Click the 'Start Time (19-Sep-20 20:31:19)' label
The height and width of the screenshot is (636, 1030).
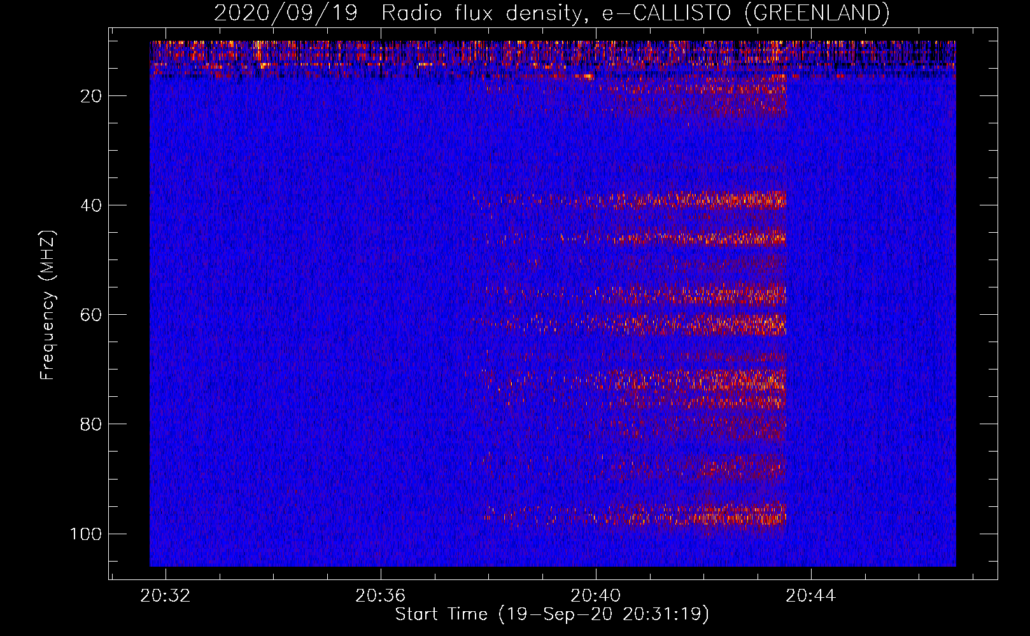552,614
